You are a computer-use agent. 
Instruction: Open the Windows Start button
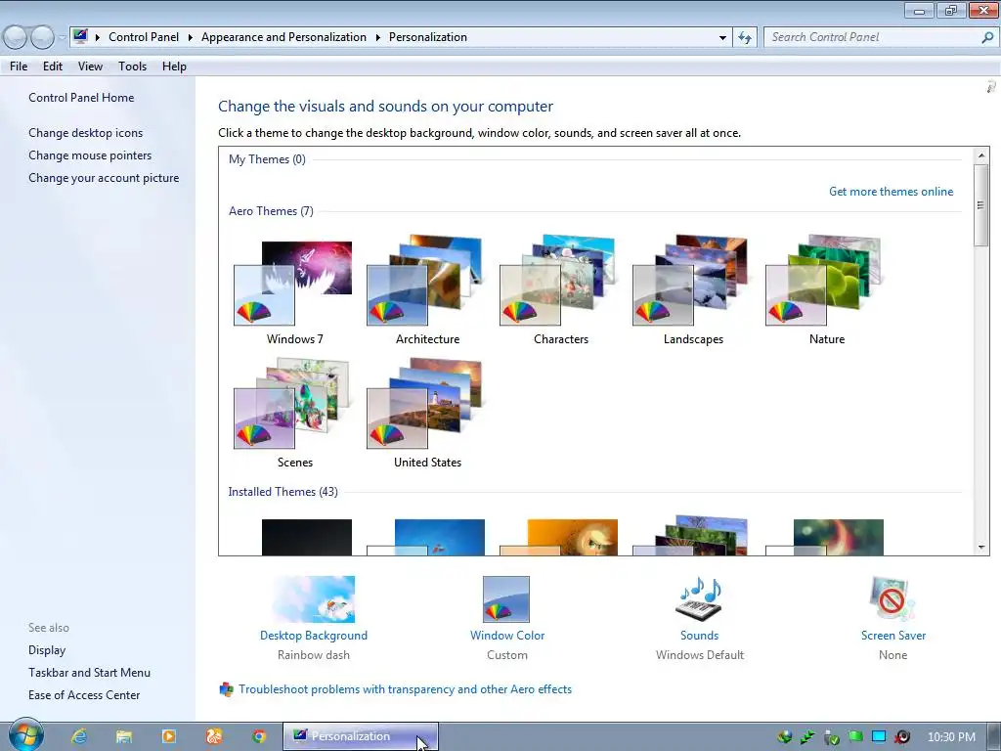[x=25, y=735]
